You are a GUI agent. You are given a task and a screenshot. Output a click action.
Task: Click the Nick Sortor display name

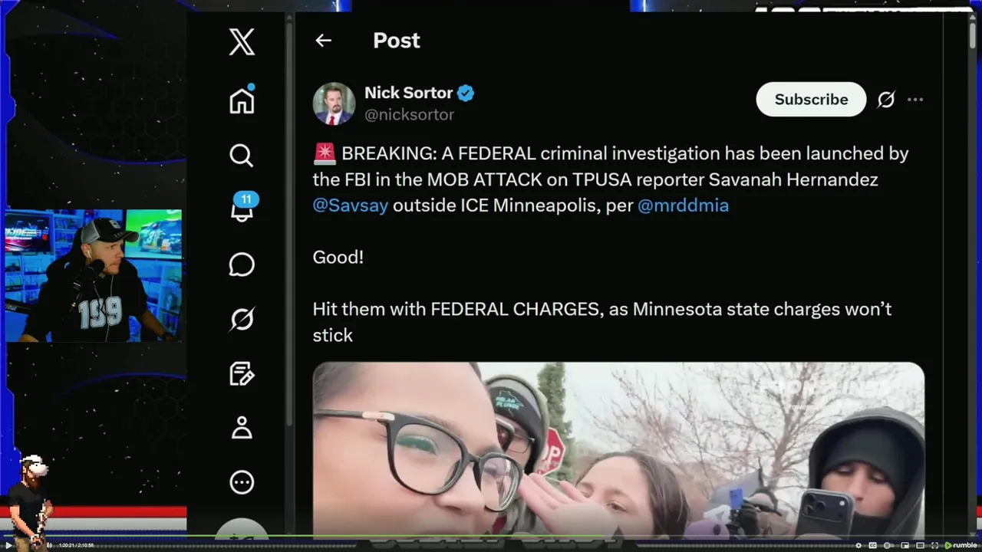(408, 93)
